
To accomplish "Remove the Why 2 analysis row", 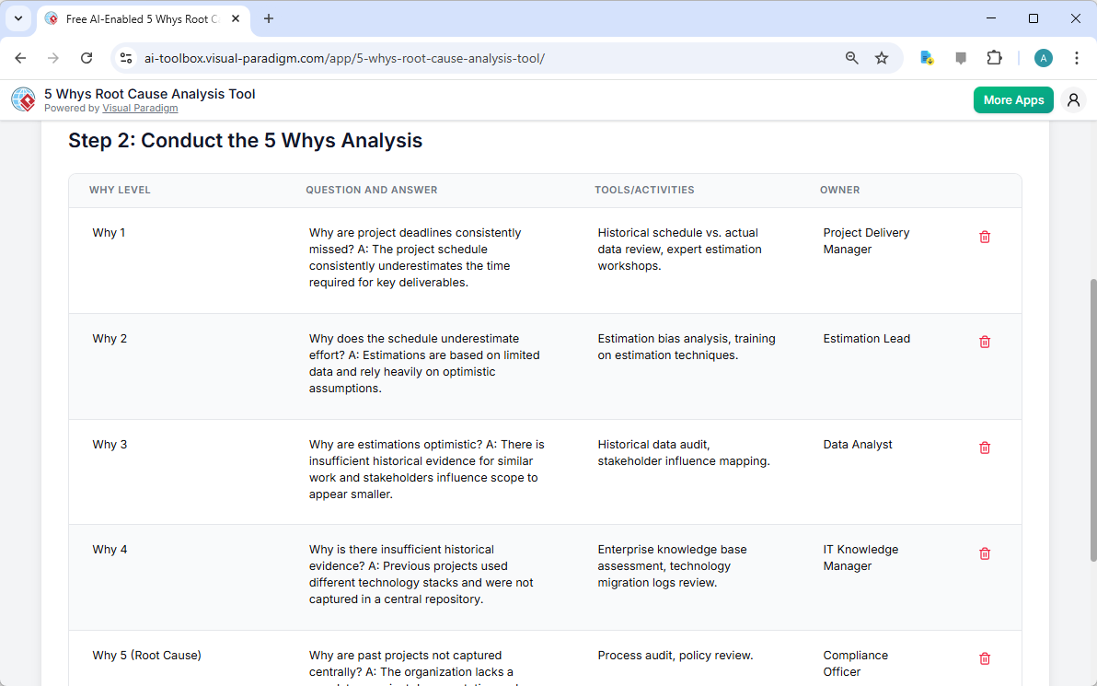I will click(x=984, y=342).
